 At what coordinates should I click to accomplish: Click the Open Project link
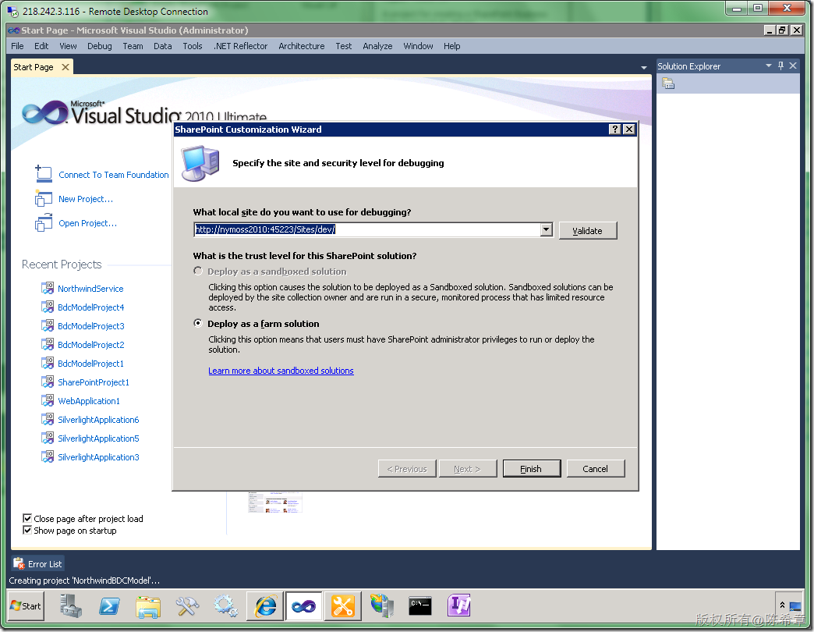click(x=88, y=223)
